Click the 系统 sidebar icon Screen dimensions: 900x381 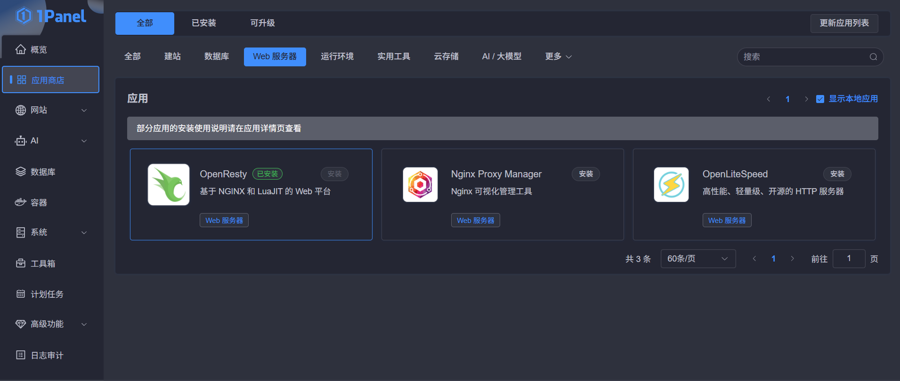click(x=21, y=232)
